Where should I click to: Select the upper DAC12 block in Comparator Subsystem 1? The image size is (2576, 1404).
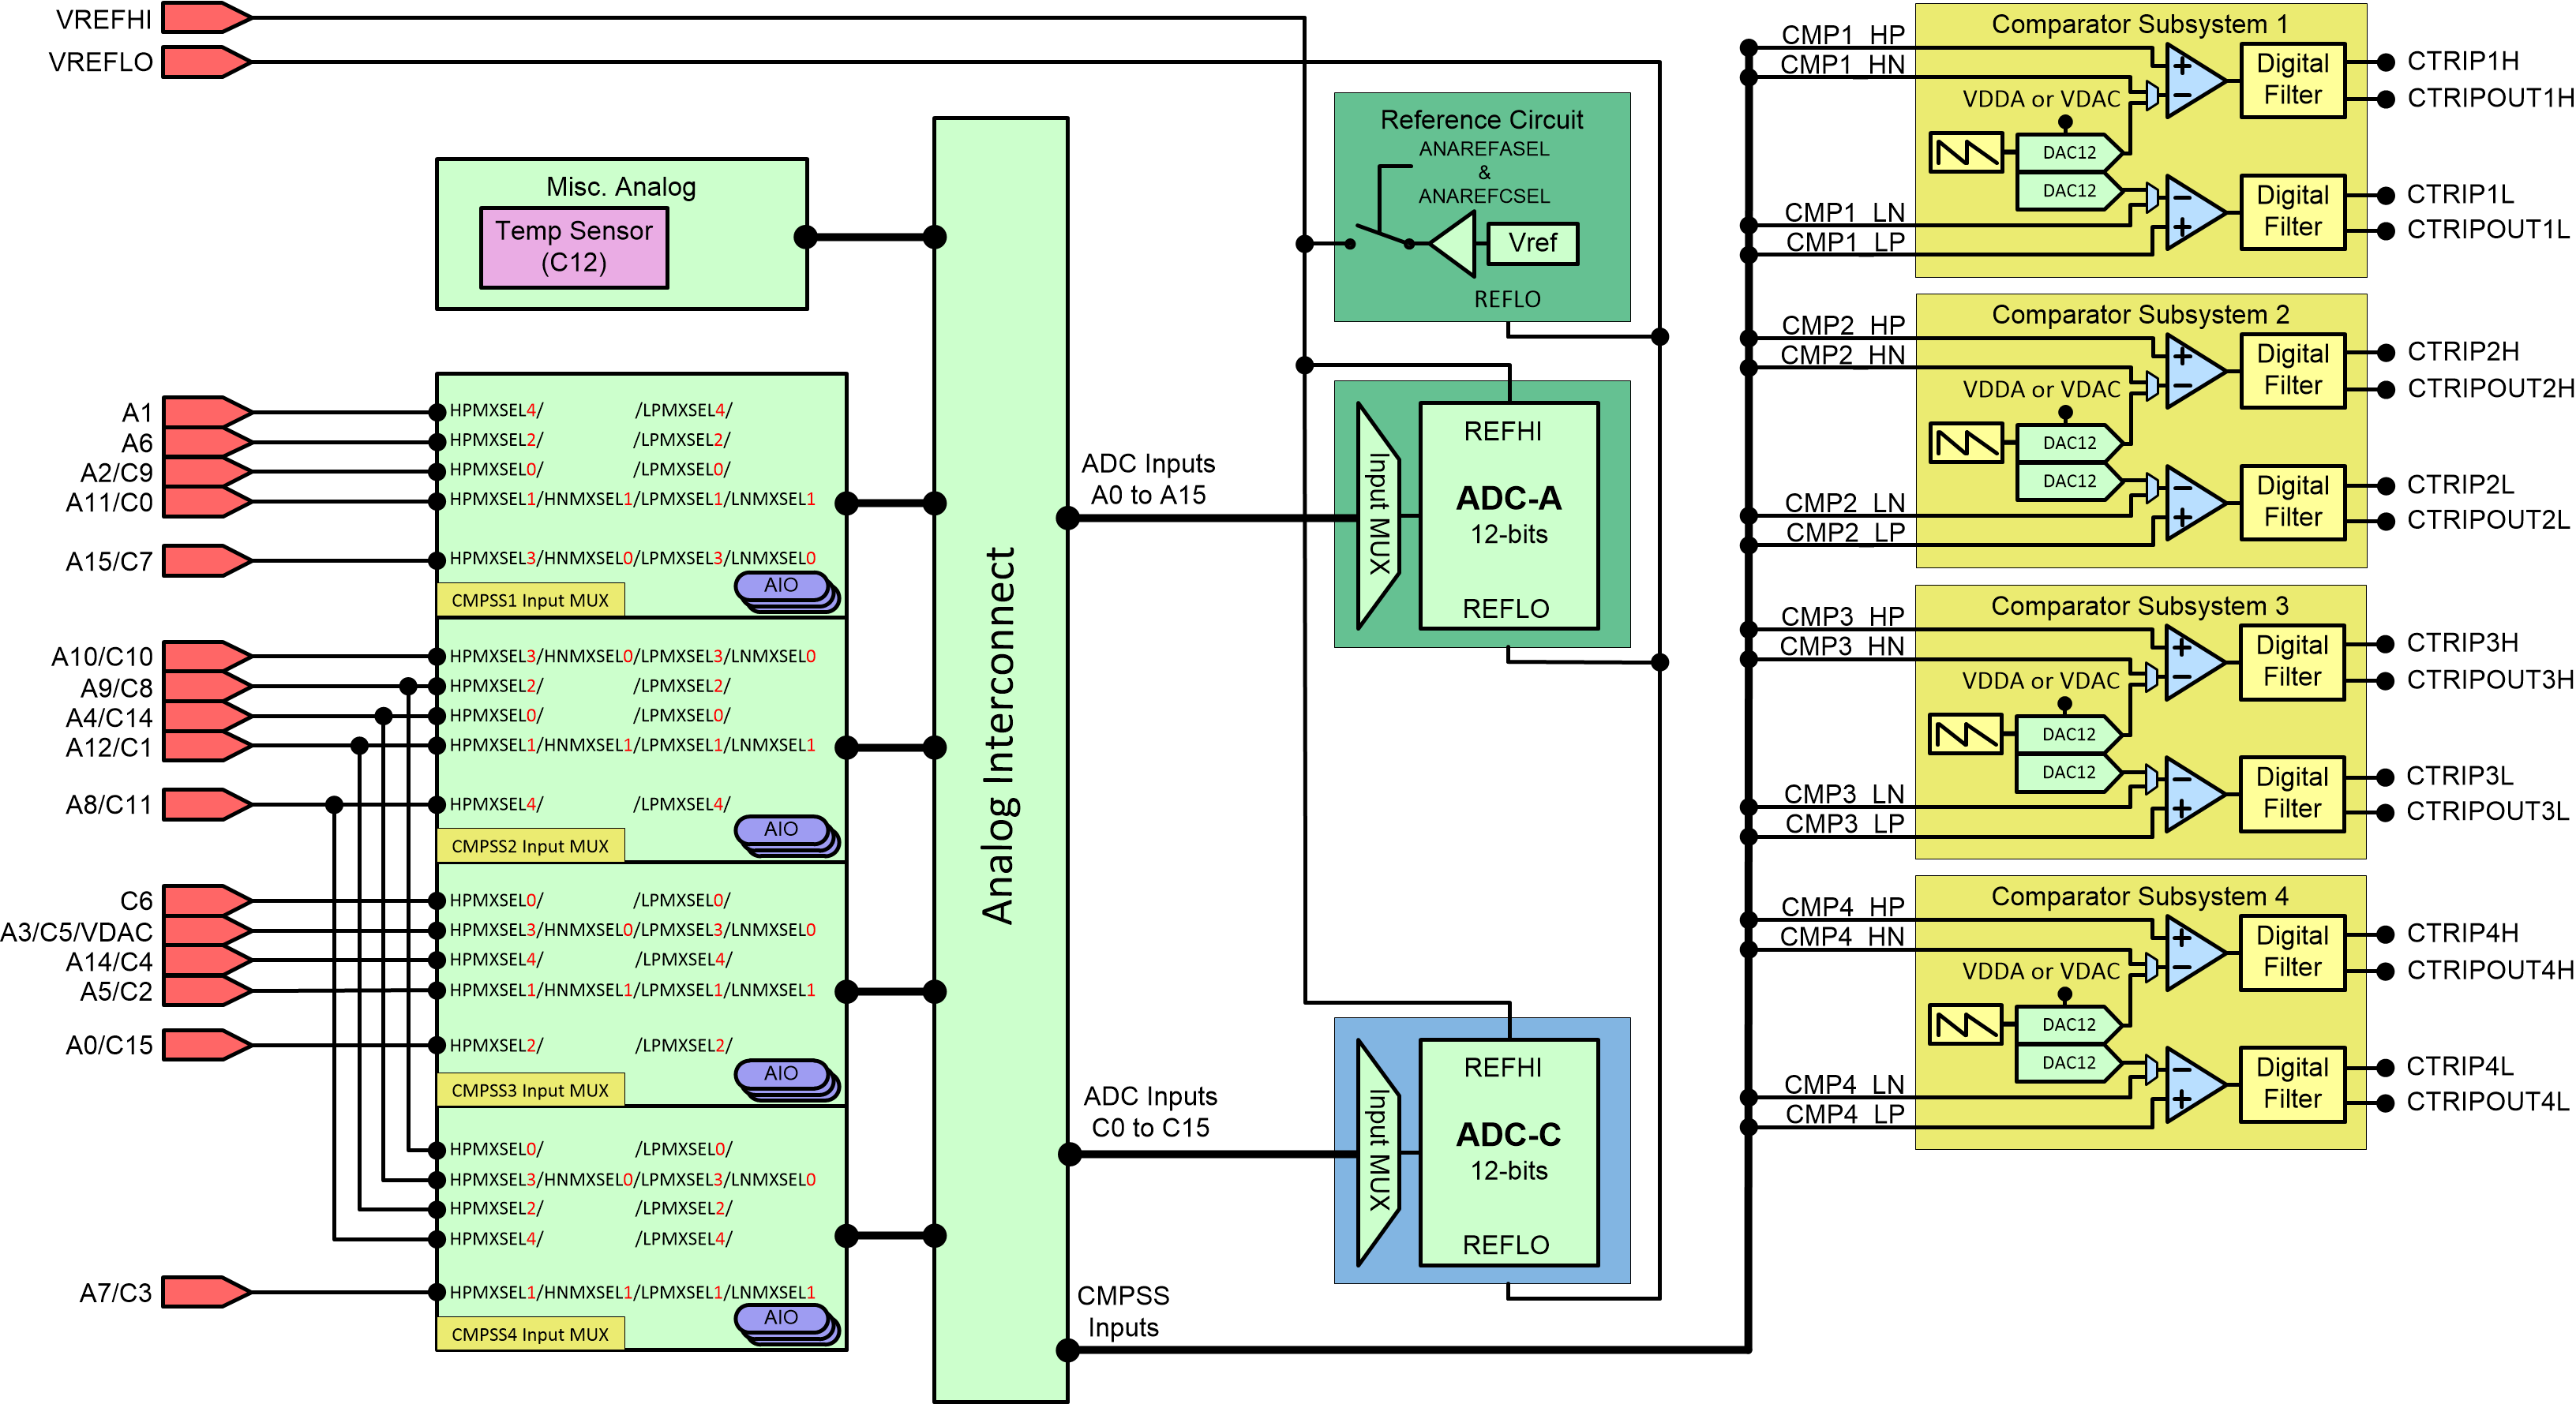point(2069,153)
